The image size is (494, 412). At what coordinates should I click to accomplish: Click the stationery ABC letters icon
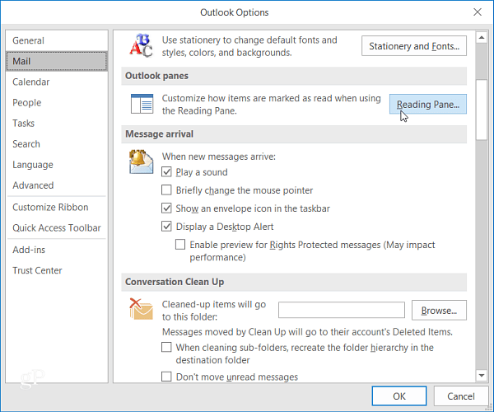pos(141,45)
